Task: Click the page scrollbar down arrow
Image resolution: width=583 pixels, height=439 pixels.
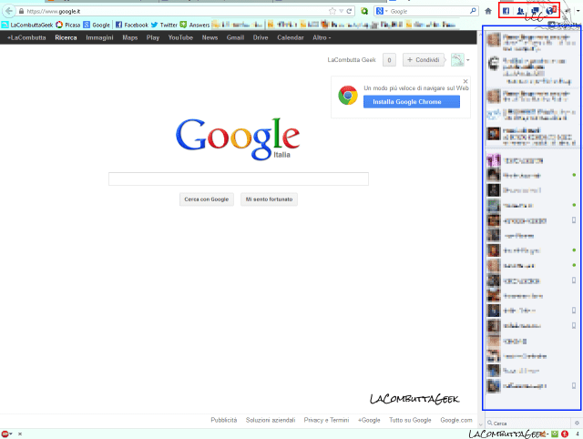Action: pyautogui.click(x=480, y=424)
